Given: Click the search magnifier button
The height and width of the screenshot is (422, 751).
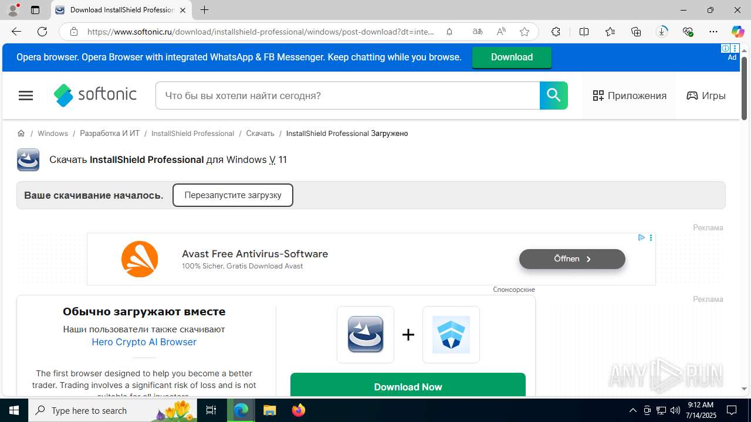Looking at the screenshot, I should (x=554, y=95).
